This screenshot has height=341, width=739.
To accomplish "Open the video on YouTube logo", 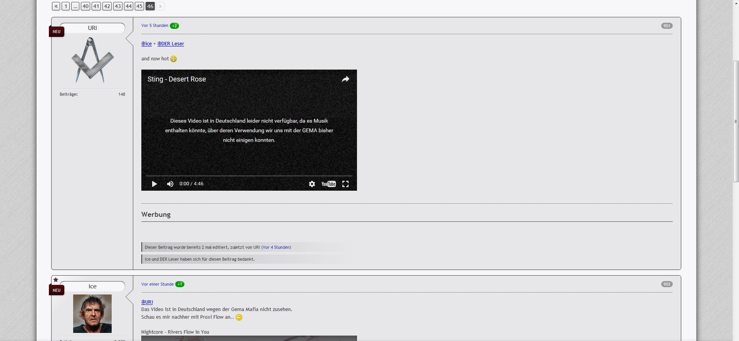I will pyautogui.click(x=328, y=184).
